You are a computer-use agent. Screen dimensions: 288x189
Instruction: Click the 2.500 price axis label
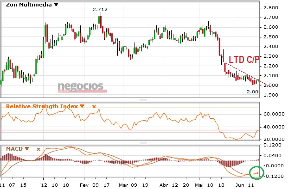click(271, 37)
